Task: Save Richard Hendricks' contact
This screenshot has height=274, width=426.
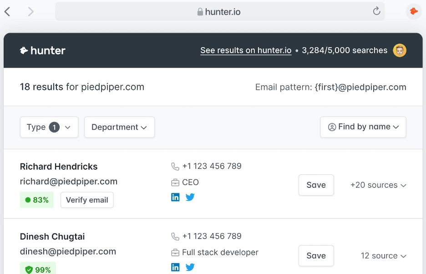Action: coord(316,185)
